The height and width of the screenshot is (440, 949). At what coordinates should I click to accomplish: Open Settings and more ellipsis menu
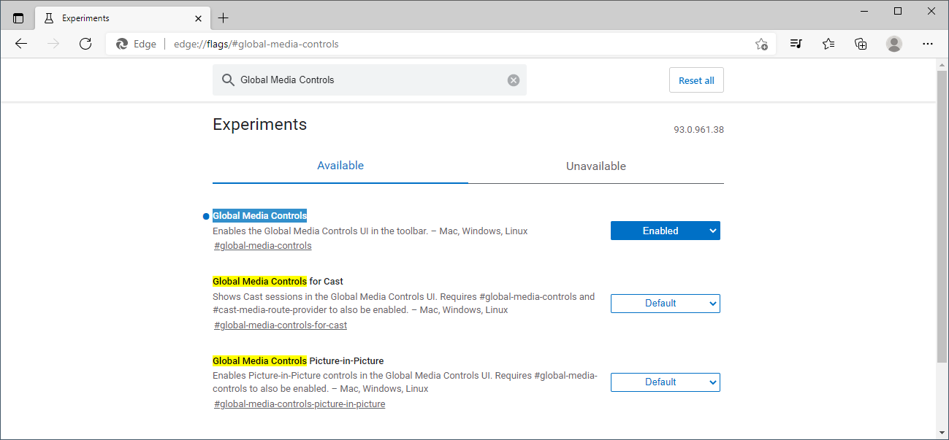coord(928,44)
